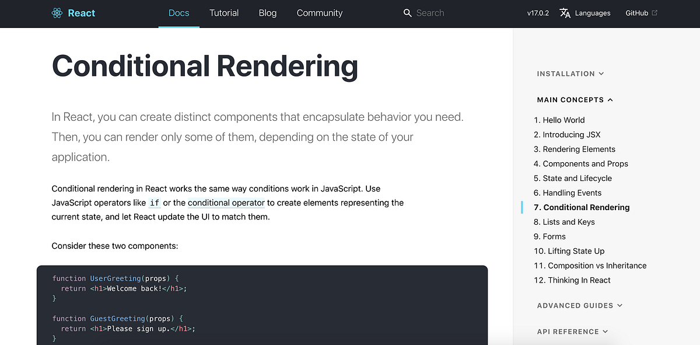Viewport: 700px width, 345px height.
Task: Click the search magnifier icon
Action: (407, 13)
